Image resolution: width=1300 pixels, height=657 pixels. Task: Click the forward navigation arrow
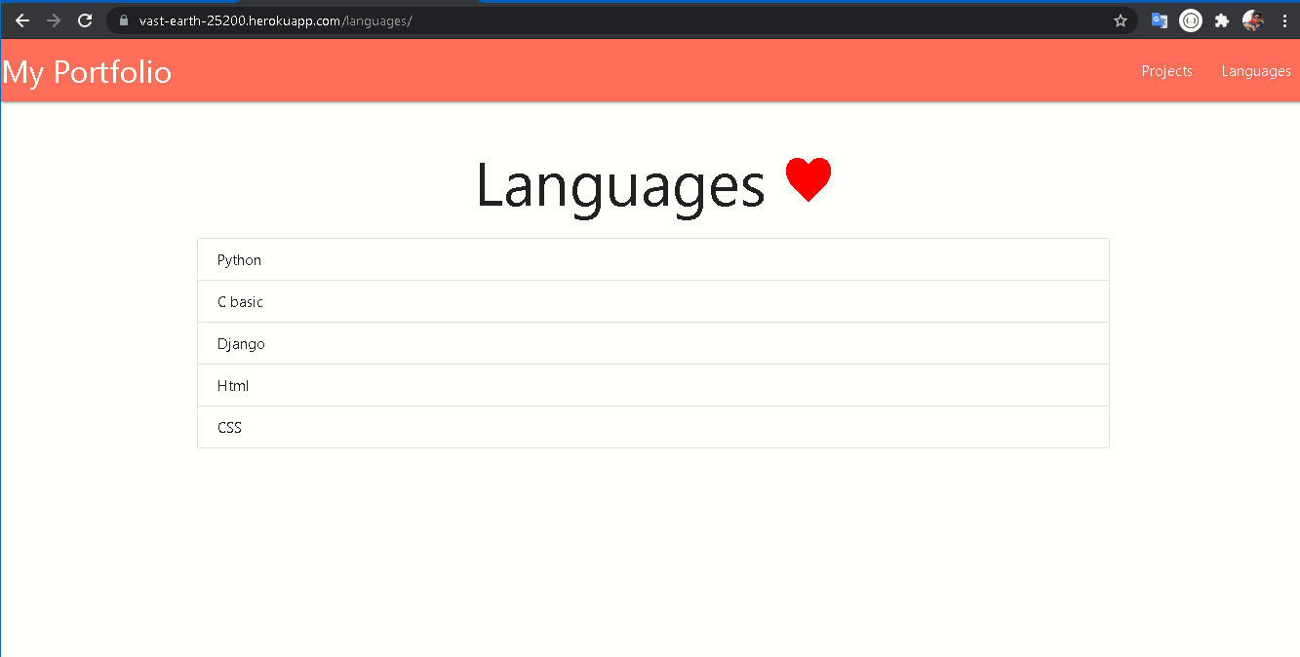pos(54,19)
